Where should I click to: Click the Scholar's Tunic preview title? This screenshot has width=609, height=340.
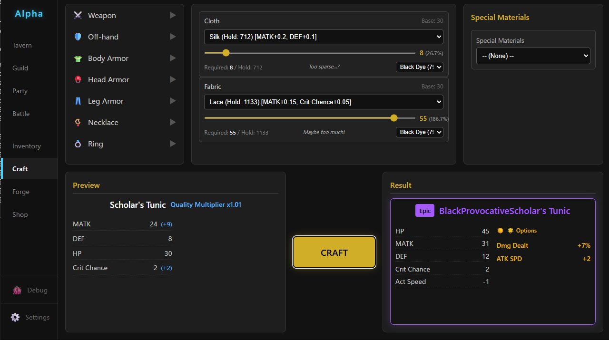click(138, 204)
